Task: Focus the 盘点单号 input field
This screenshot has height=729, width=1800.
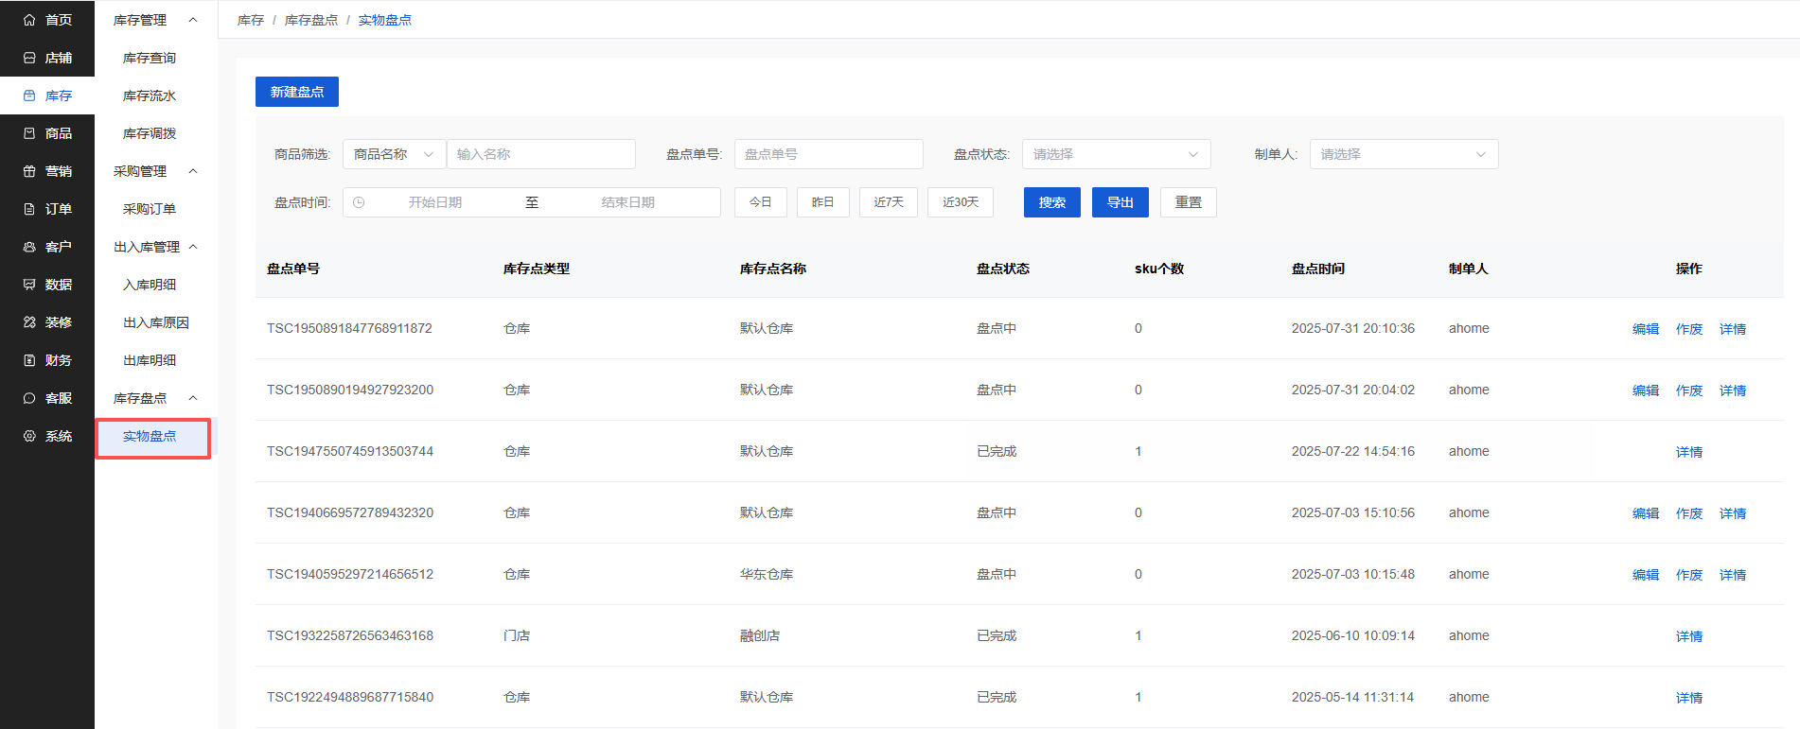Action: (x=828, y=154)
